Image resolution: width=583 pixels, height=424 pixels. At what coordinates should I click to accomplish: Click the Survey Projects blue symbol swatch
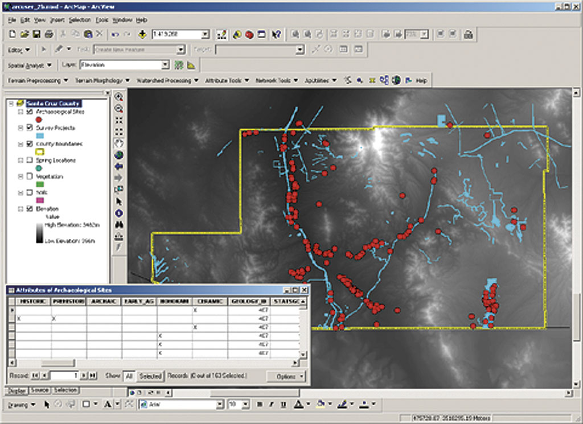pyautogui.click(x=39, y=136)
